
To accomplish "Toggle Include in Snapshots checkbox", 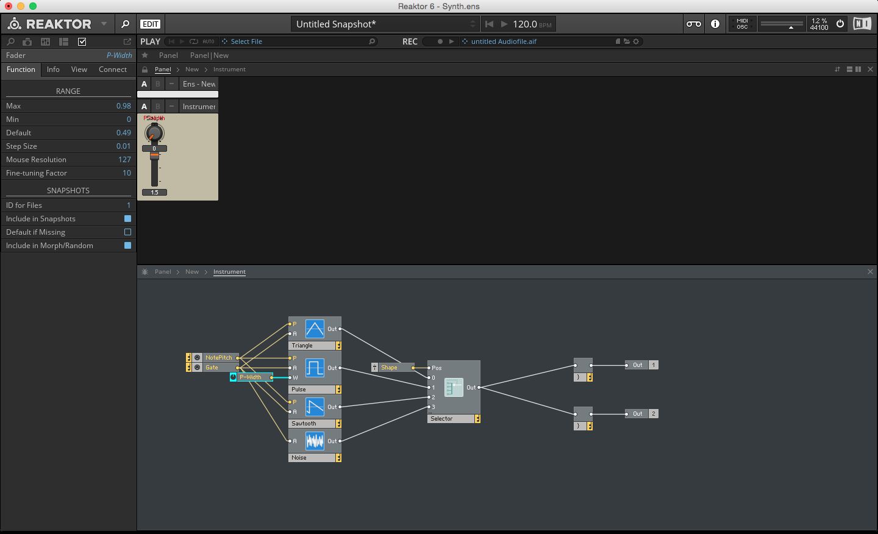I will [127, 219].
